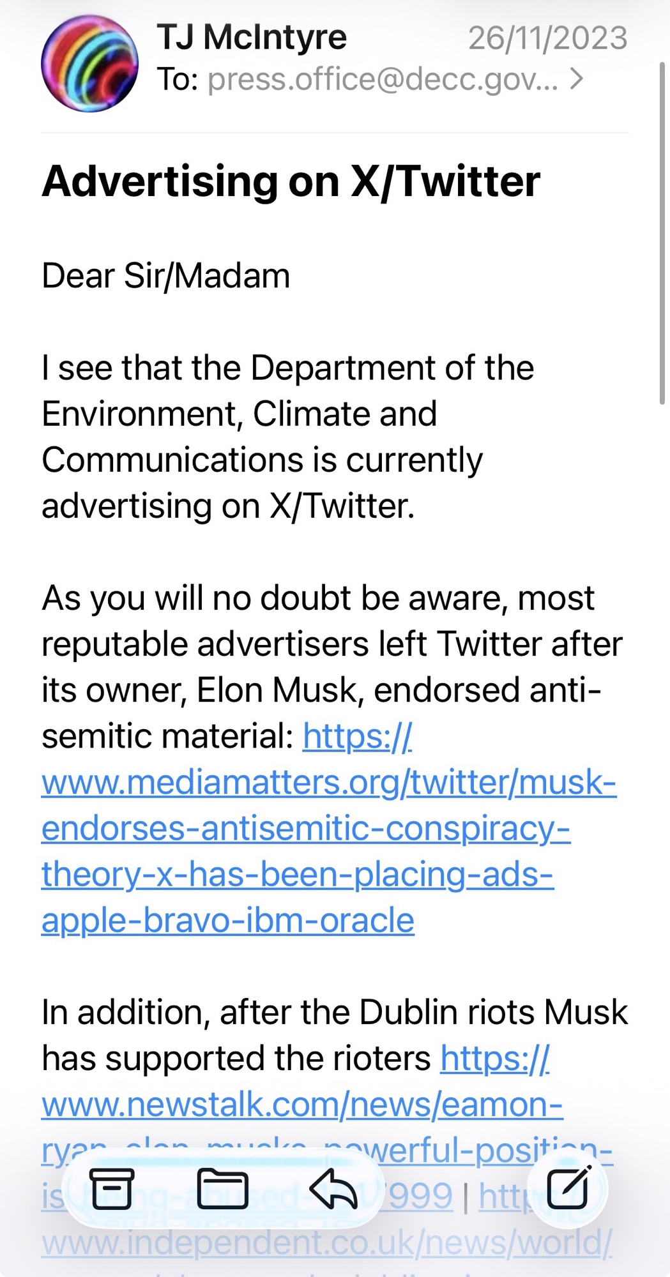Expand recipient details with the chevron
Image resolution: width=670 pixels, height=1277 pixels.
click(577, 79)
